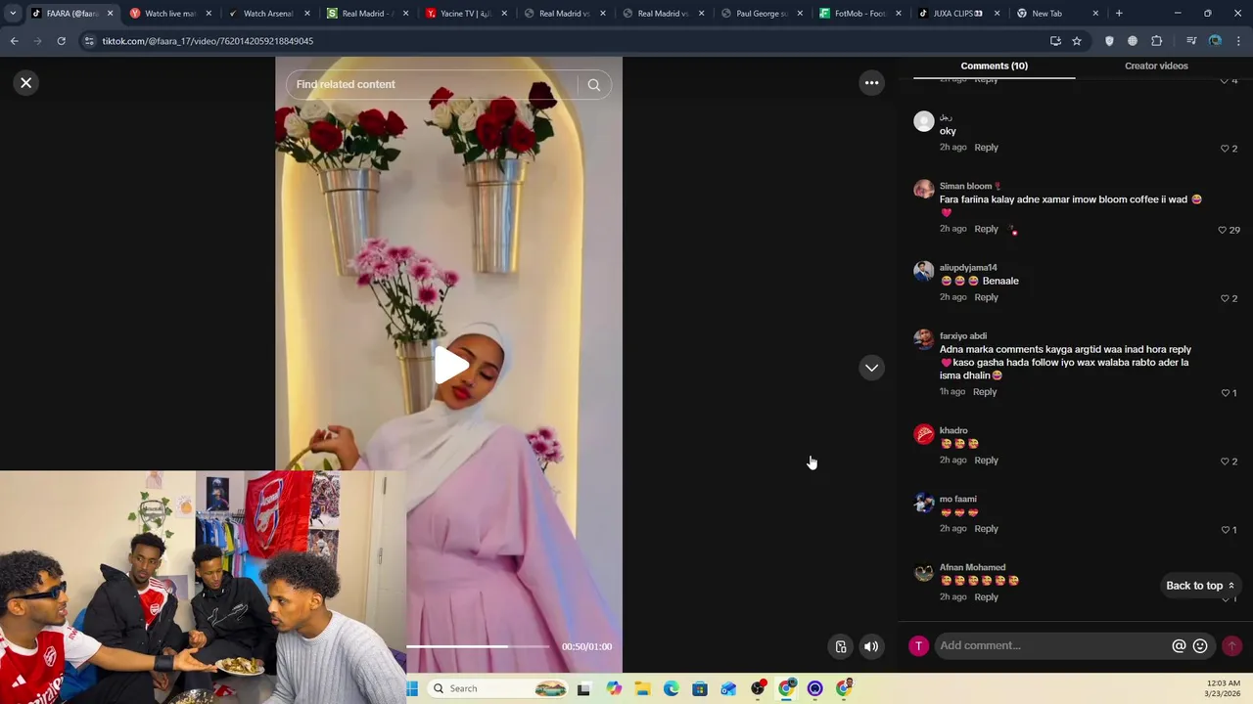
Task: Click the Windows taskbar Search box
Action: [499, 688]
